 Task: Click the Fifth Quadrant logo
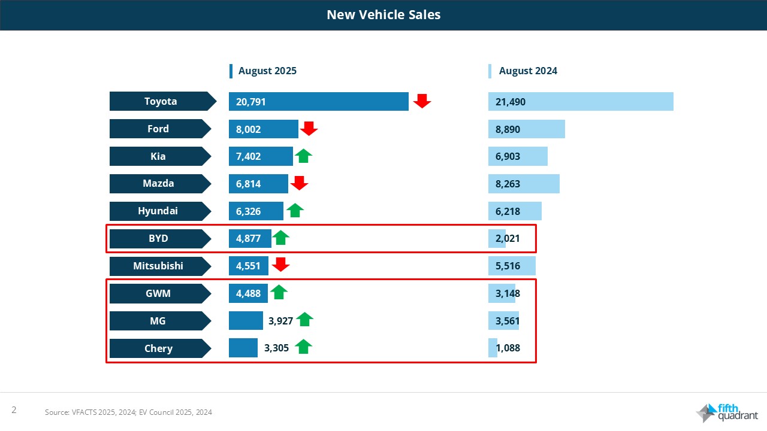pyautogui.click(x=727, y=412)
